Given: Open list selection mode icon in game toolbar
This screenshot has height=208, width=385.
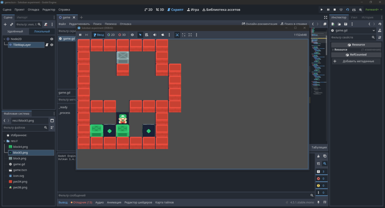Looking at the screenshot, I should pyautogui.click(x=147, y=35).
